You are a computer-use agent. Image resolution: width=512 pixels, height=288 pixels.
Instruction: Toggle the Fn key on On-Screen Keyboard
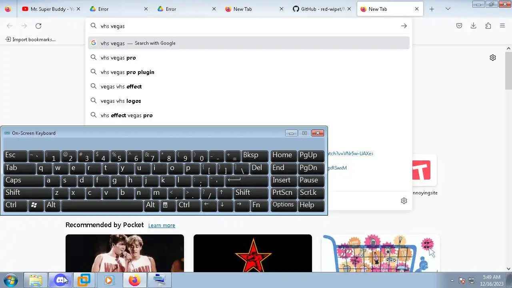click(x=259, y=205)
